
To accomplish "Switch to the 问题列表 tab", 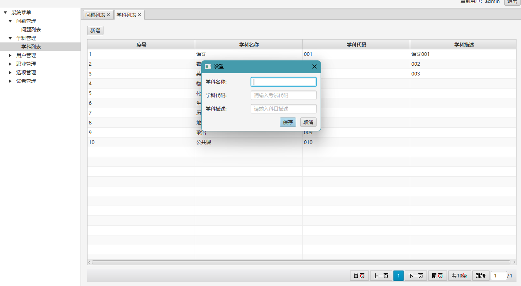I will 95,15.
